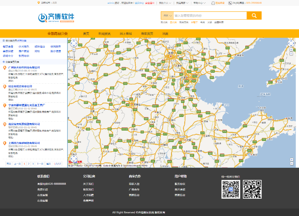This screenshot has height=216, width=299.
Task: Open 广州协天软件科技有限公司 listing title
Action: tap(24, 67)
